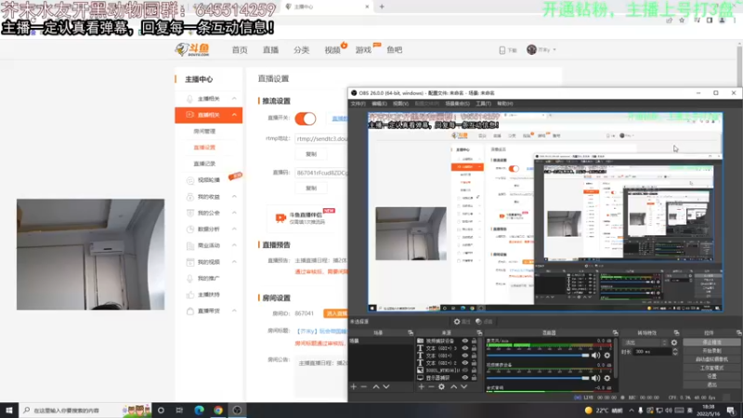Open Task View on taskbar
The image size is (743, 418).
tap(179, 410)
